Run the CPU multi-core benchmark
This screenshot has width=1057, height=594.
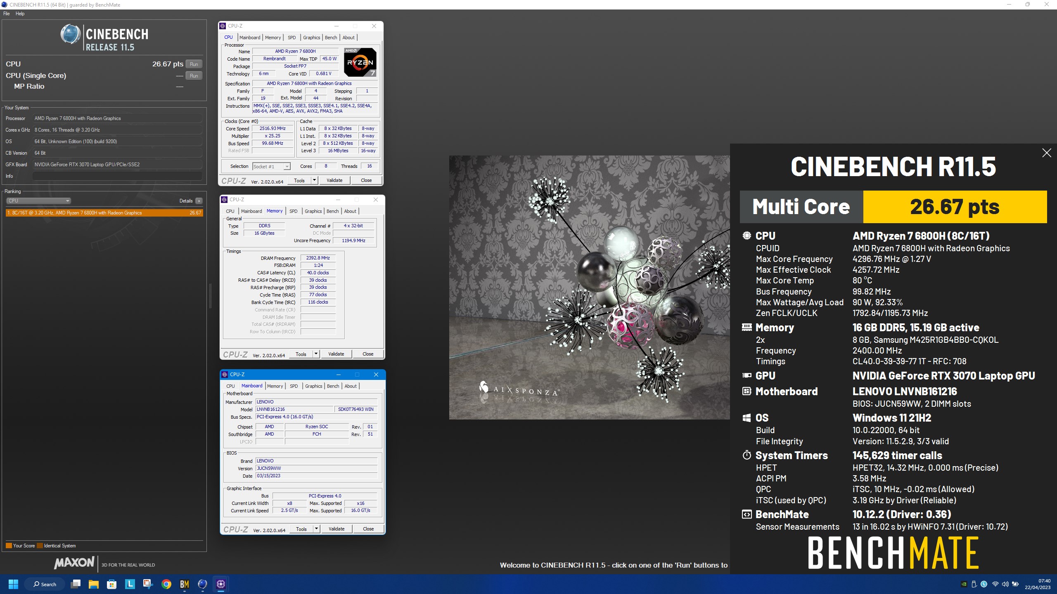click(194, 64)
